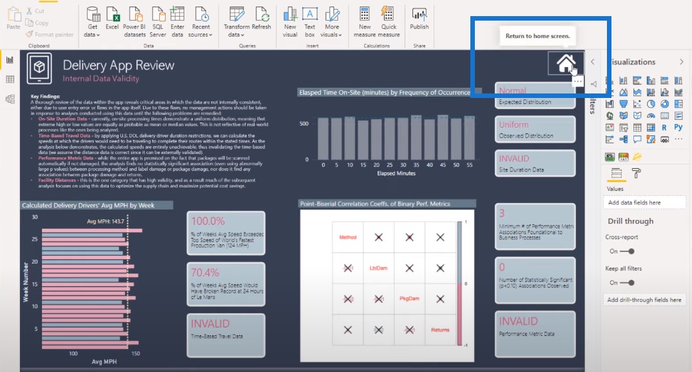The image size is (692, 372).
Task: Collapse the Visualizations pane chevron
Action: [682, 62]
